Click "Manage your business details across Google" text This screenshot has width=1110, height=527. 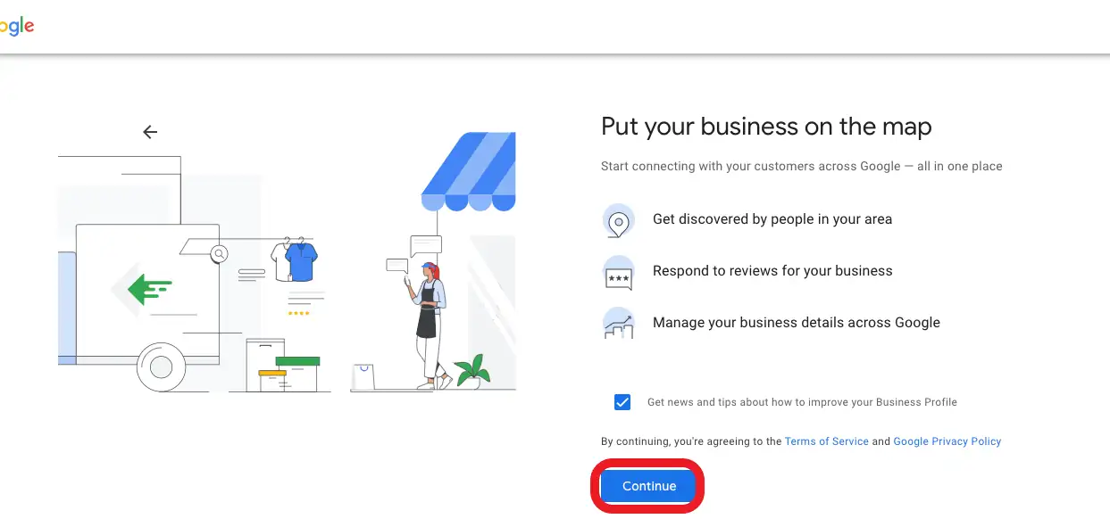(796, 323)
